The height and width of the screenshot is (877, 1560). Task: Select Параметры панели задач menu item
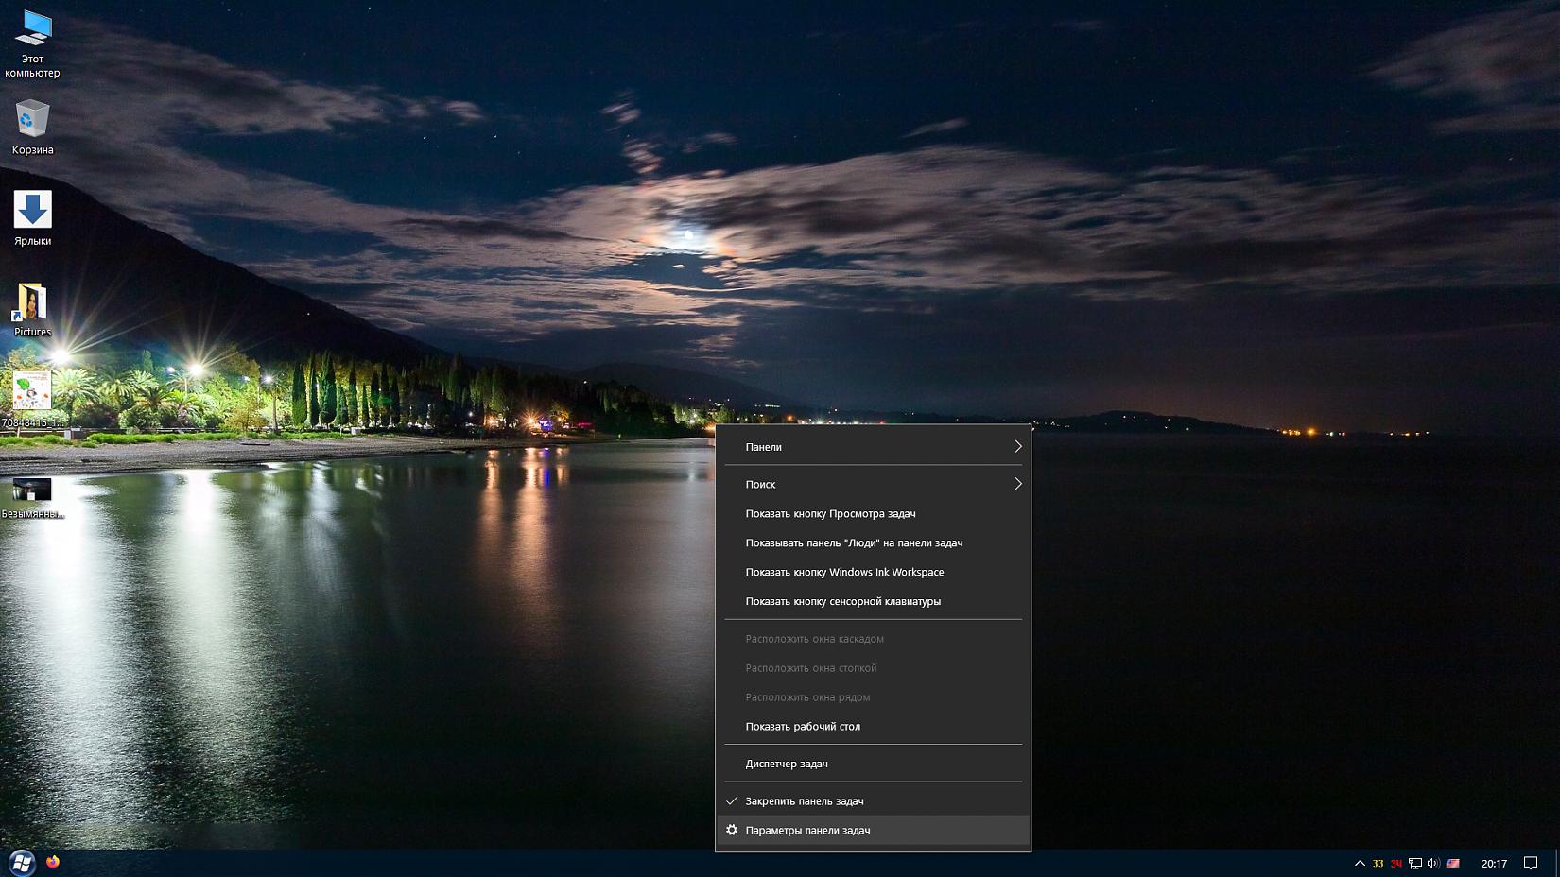(807, 830)
